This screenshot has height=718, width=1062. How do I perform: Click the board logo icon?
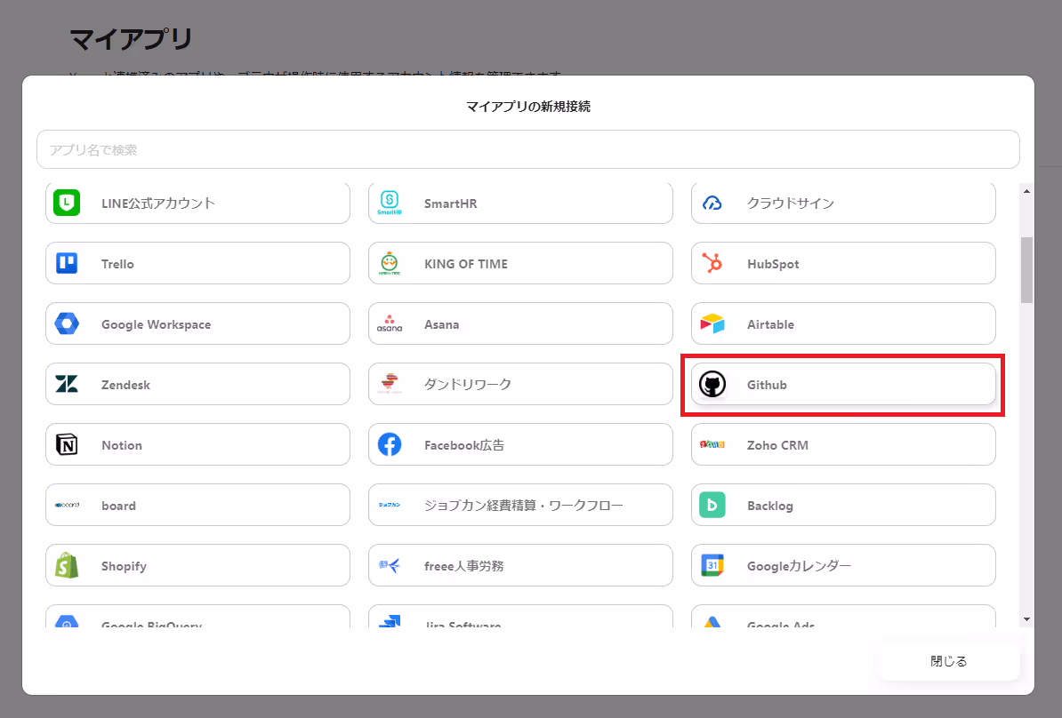click(67, 505)
